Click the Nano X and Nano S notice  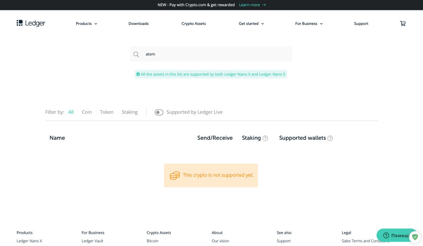pyautogui.click(x=211, y=74)
